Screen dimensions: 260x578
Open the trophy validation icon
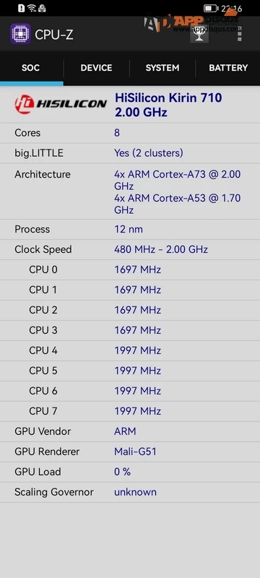coord(199,34)
